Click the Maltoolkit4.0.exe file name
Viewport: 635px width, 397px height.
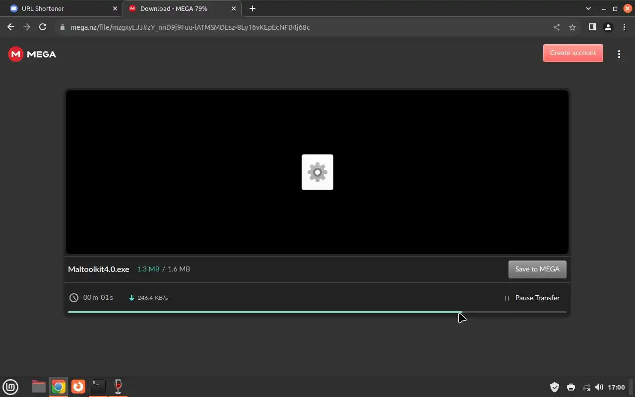tap(98, 269)
